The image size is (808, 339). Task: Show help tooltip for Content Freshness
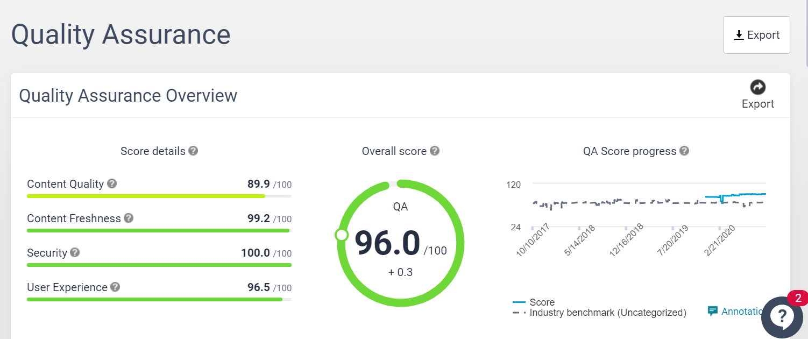pos(129,218)
